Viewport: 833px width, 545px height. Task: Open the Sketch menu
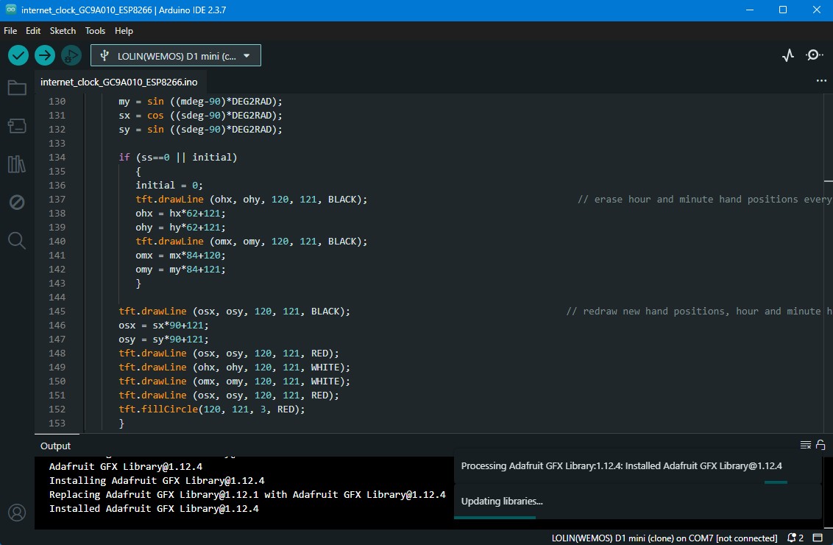tap(63, 31)
